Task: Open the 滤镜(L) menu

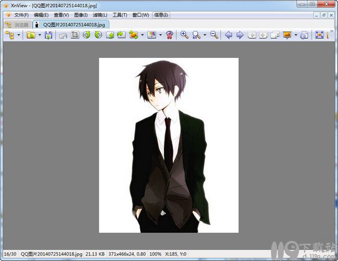Action: pyautogui.click(x=100, y=15)
